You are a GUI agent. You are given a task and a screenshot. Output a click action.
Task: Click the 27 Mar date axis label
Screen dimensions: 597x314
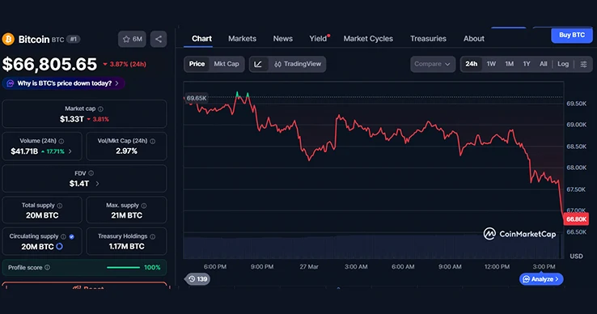click(309, 267)
